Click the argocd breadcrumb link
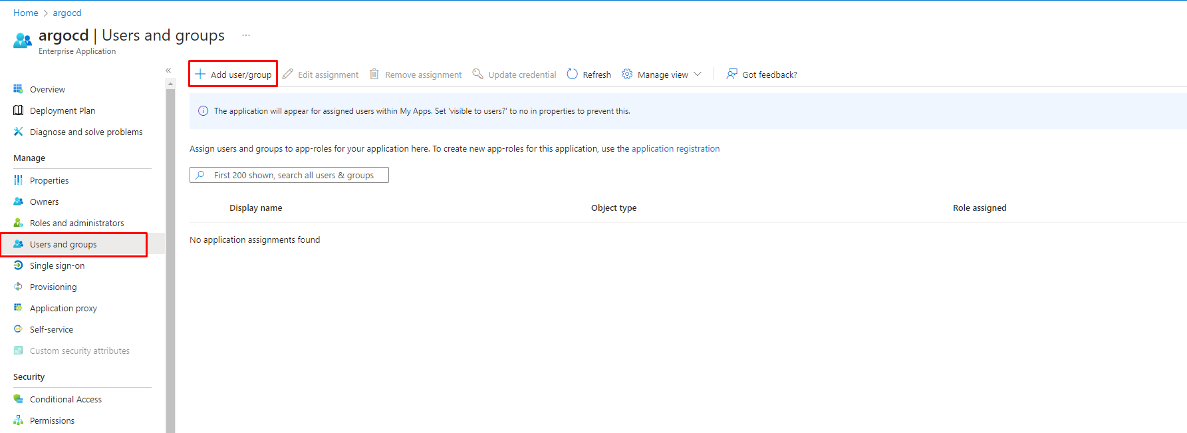Viewport: 1187px width, 433px height. [67, 13]
